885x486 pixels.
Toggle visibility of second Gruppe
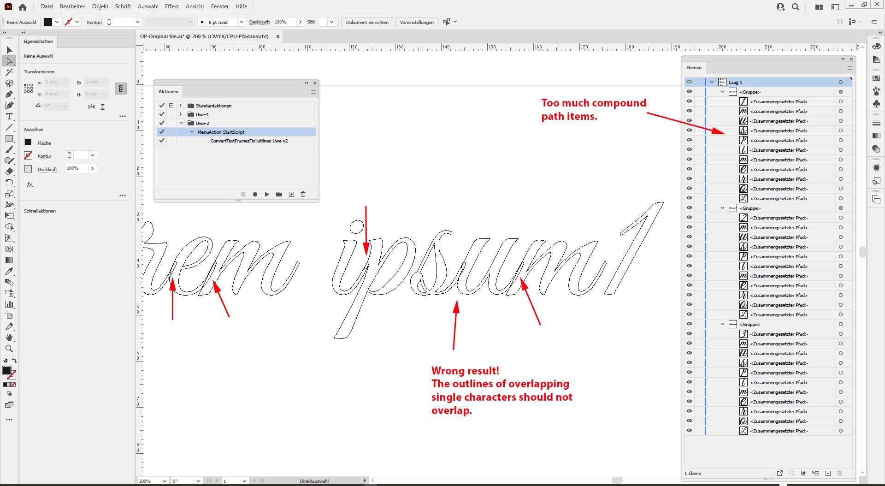pyautogui.click(x=689, y=208)
